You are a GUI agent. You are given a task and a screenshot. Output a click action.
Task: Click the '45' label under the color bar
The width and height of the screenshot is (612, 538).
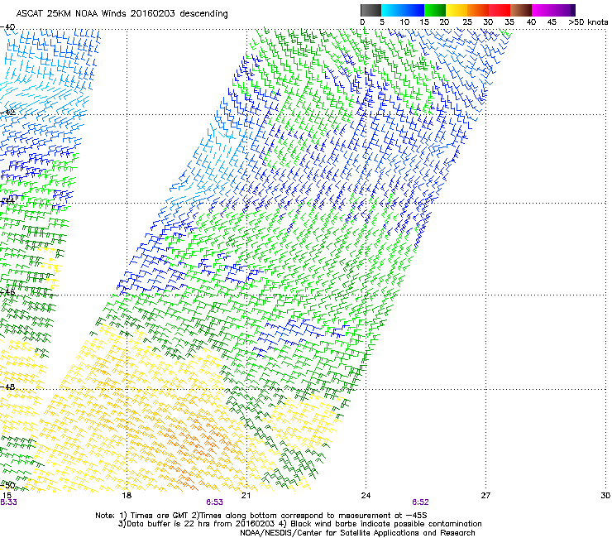point(552,22)
